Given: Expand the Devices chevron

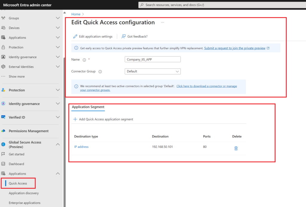Looking at the screenshot, I should pyautogui.click(x=58, y=28).
